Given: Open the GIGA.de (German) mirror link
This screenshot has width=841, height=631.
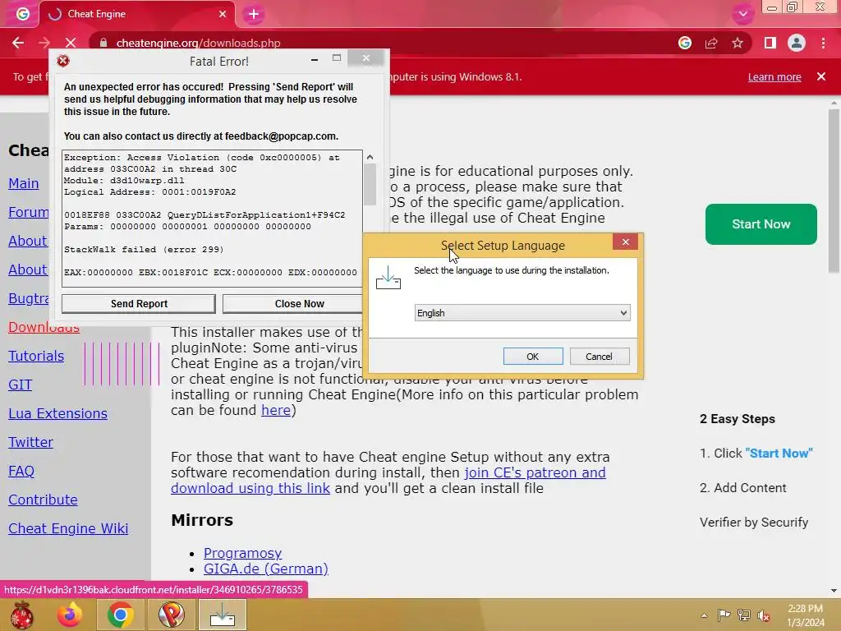Looking at the screenshot, I should [265, 569].
